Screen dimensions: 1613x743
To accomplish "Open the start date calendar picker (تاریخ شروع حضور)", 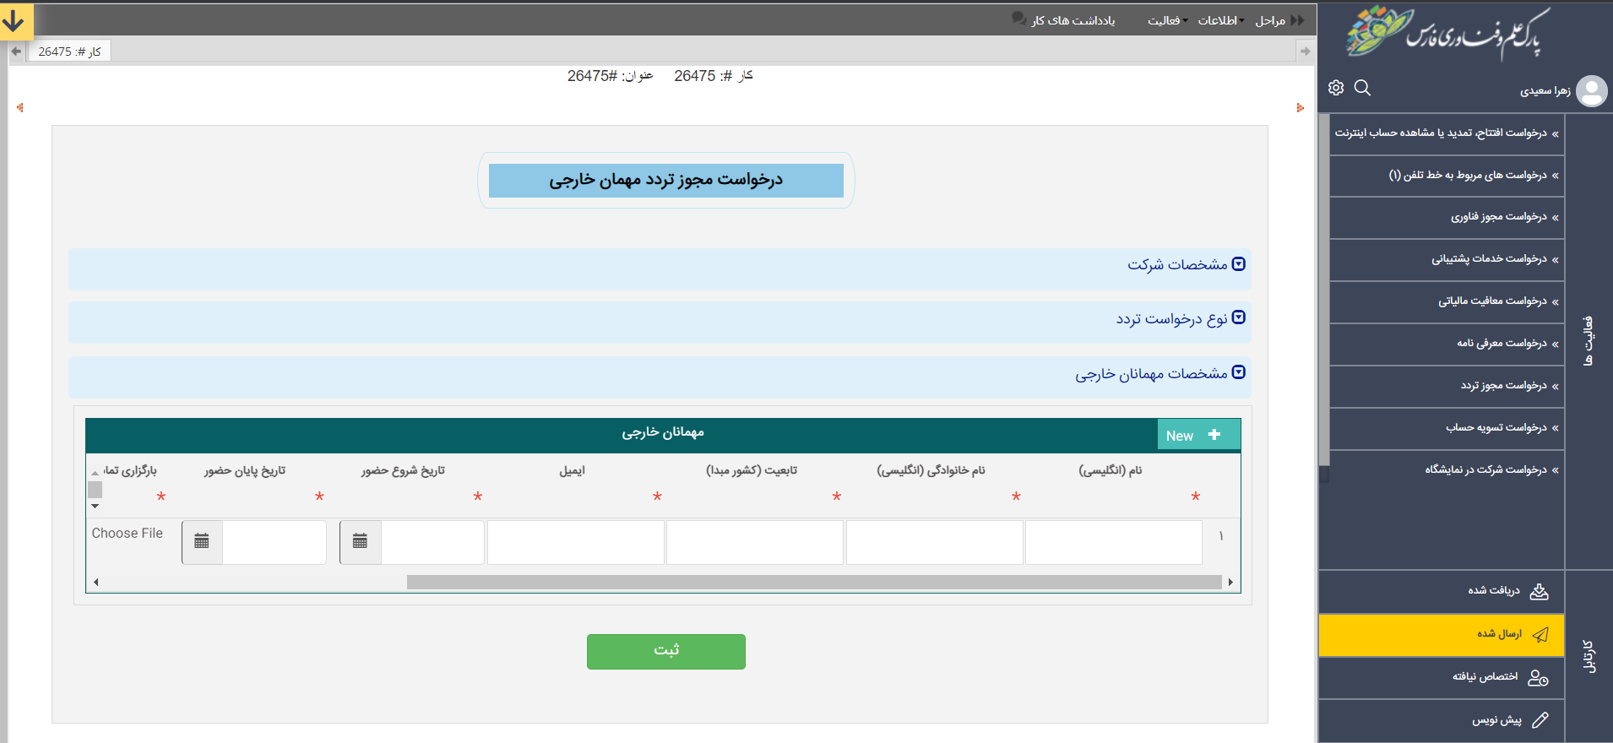I will (x=360, y=542).
